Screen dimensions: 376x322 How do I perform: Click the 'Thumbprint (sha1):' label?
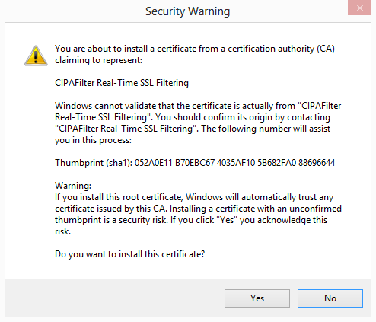pos(94,163)
